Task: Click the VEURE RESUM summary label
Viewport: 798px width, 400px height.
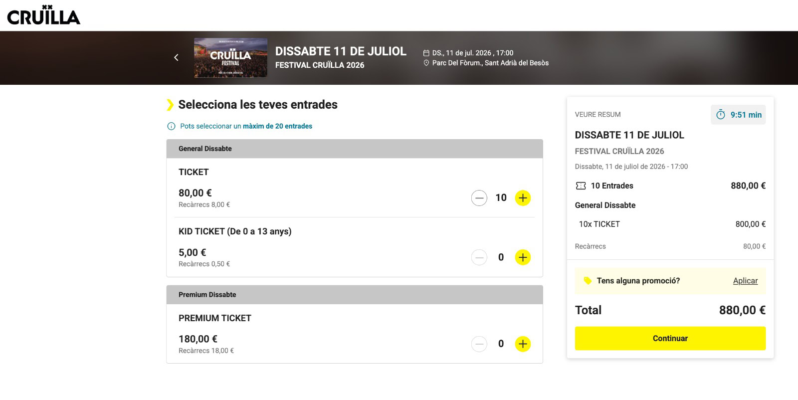Action: pyautogui.click(x=598, y=115)
